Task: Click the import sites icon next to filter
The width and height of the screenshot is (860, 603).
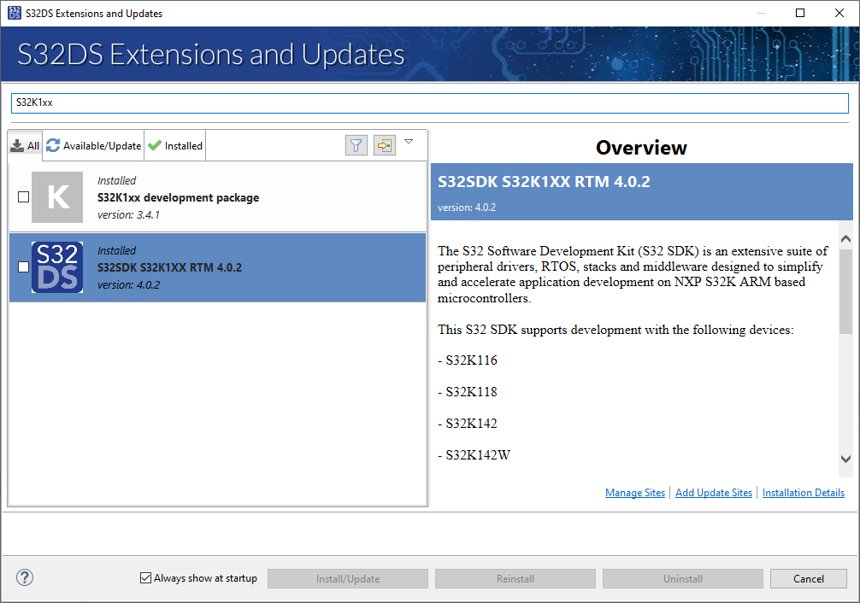Action: click(384, 144)
